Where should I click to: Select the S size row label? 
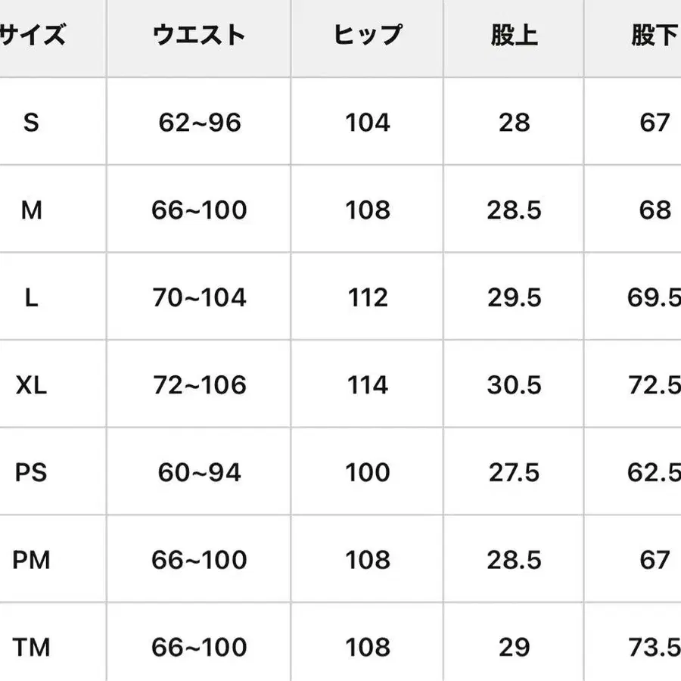click(x=31, y=123)
